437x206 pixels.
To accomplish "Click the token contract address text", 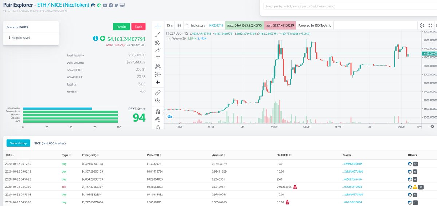I will click(36, 11).
